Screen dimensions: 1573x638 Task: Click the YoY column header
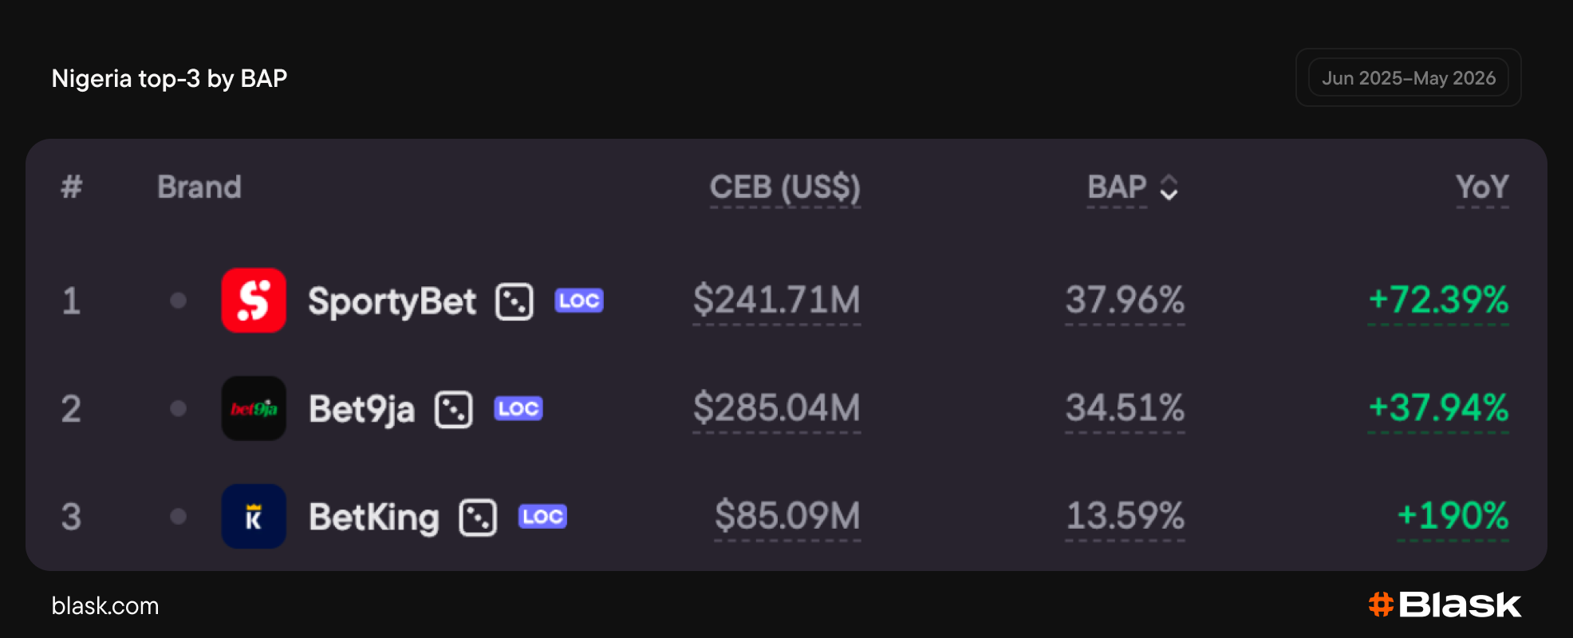click(1482, 188)
